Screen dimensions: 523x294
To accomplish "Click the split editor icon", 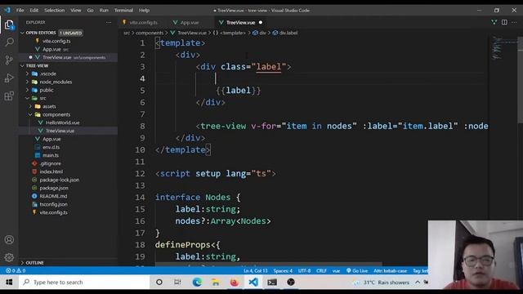I will coord(504,22).
